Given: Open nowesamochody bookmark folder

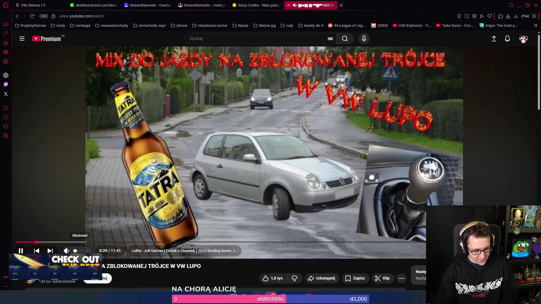Looking at the screenshot, I should click(112, 25).
